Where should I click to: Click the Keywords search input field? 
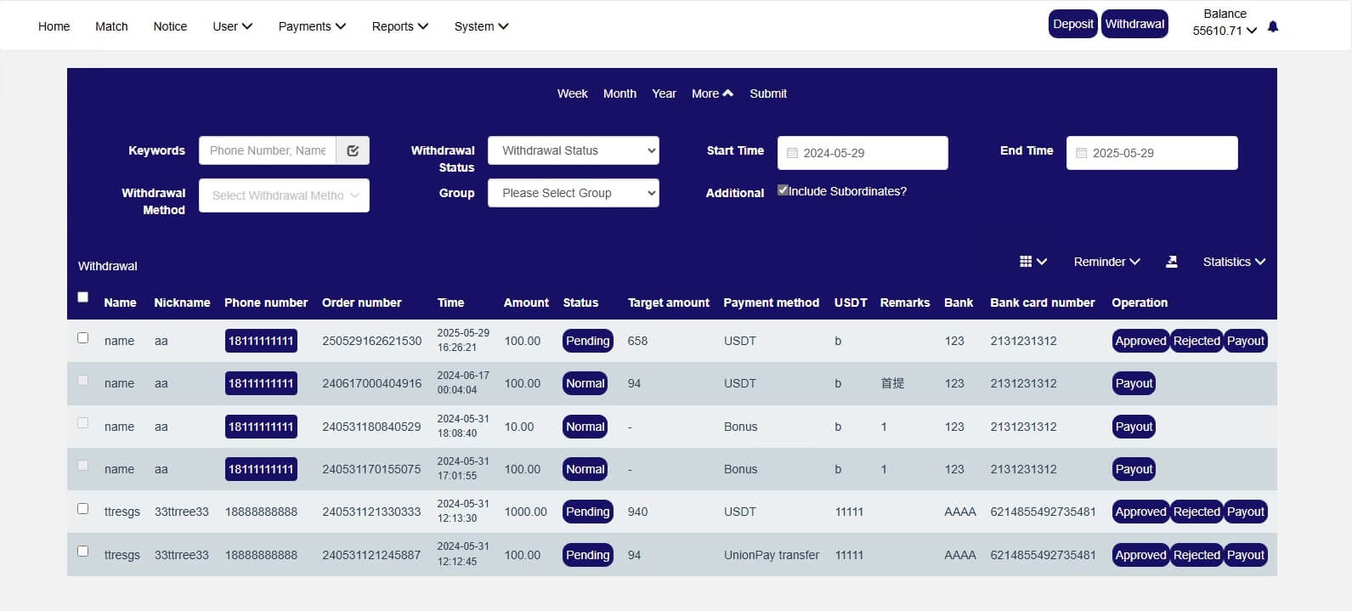(x=268, y=150)
